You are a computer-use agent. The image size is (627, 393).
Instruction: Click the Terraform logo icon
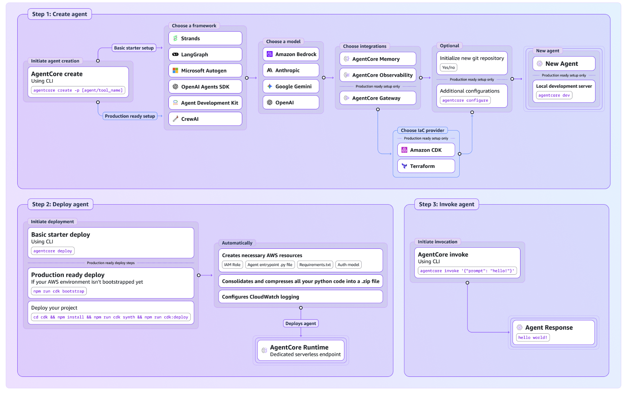[405, 166]
